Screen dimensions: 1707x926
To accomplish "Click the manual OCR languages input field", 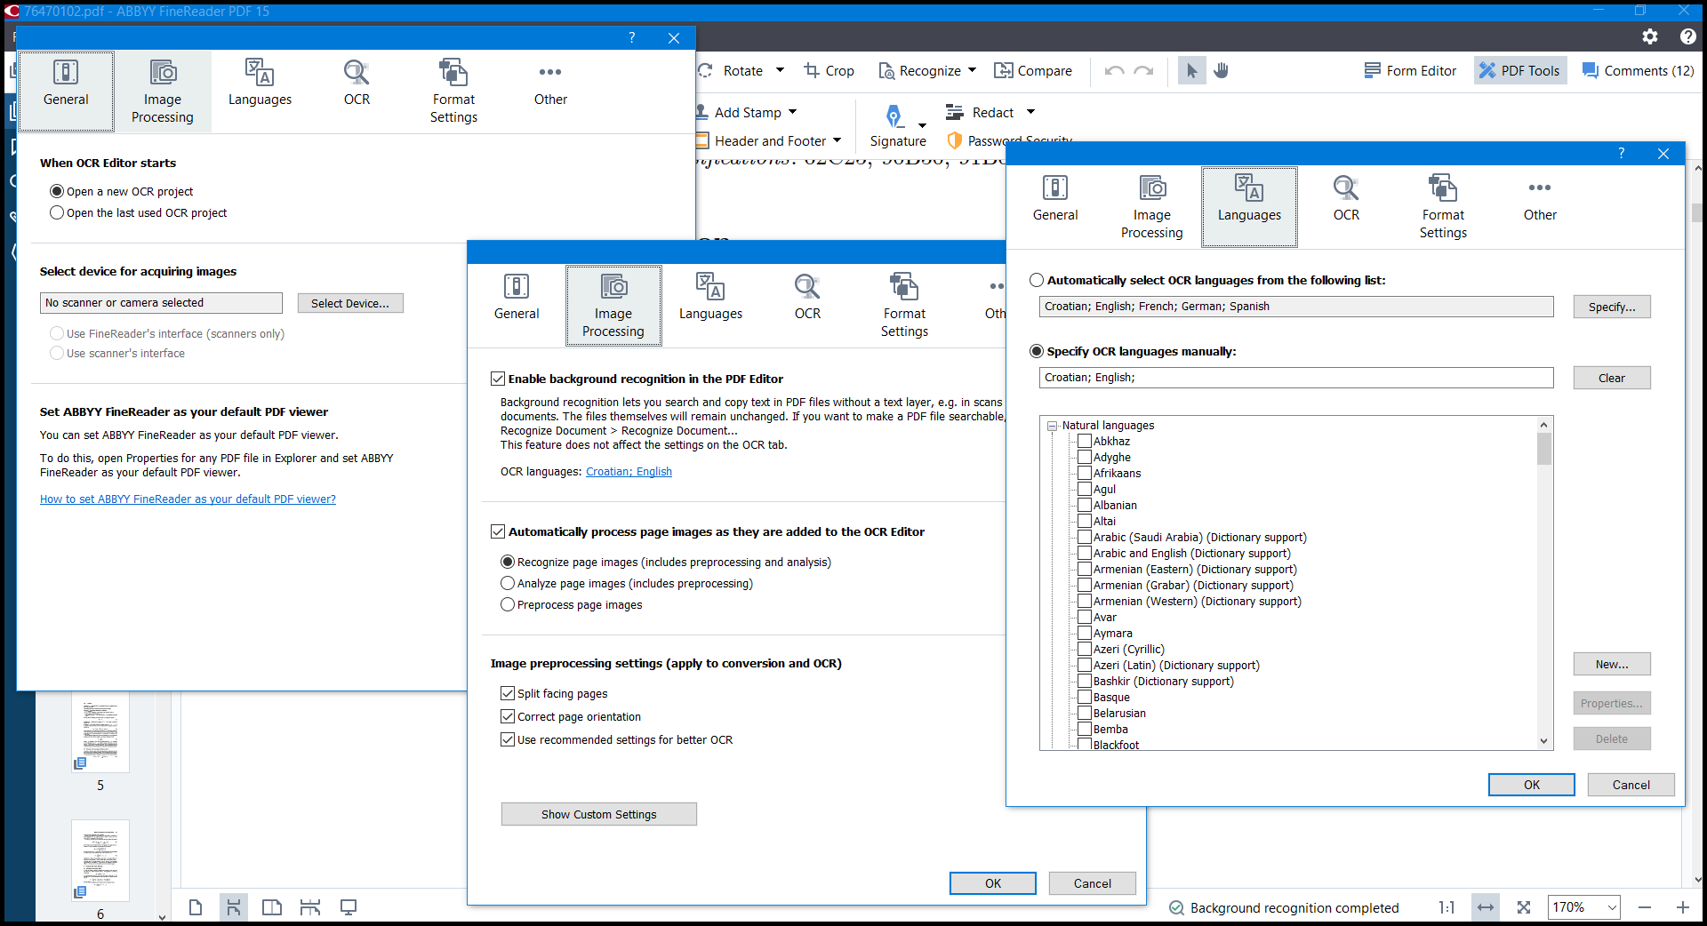I will (1295, 378).
